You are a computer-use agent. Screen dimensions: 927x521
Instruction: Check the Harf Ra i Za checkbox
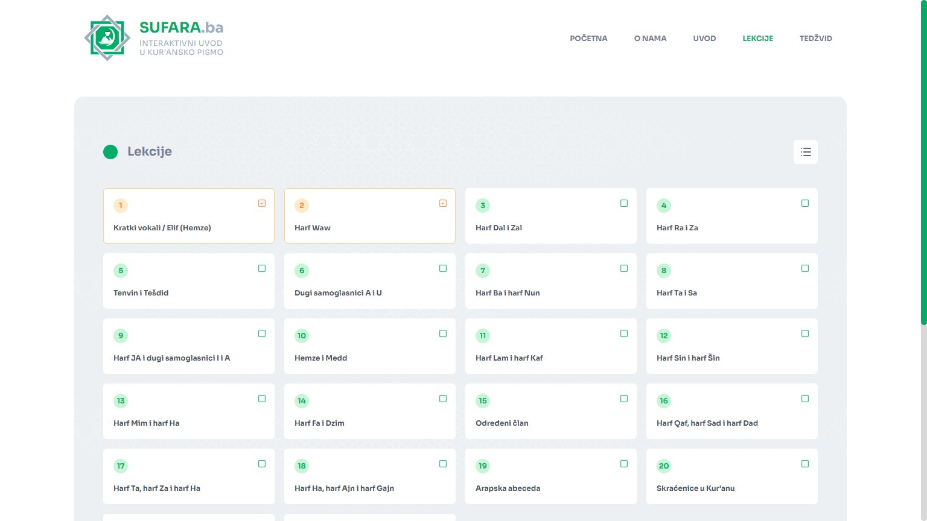(x=805, y=203)
